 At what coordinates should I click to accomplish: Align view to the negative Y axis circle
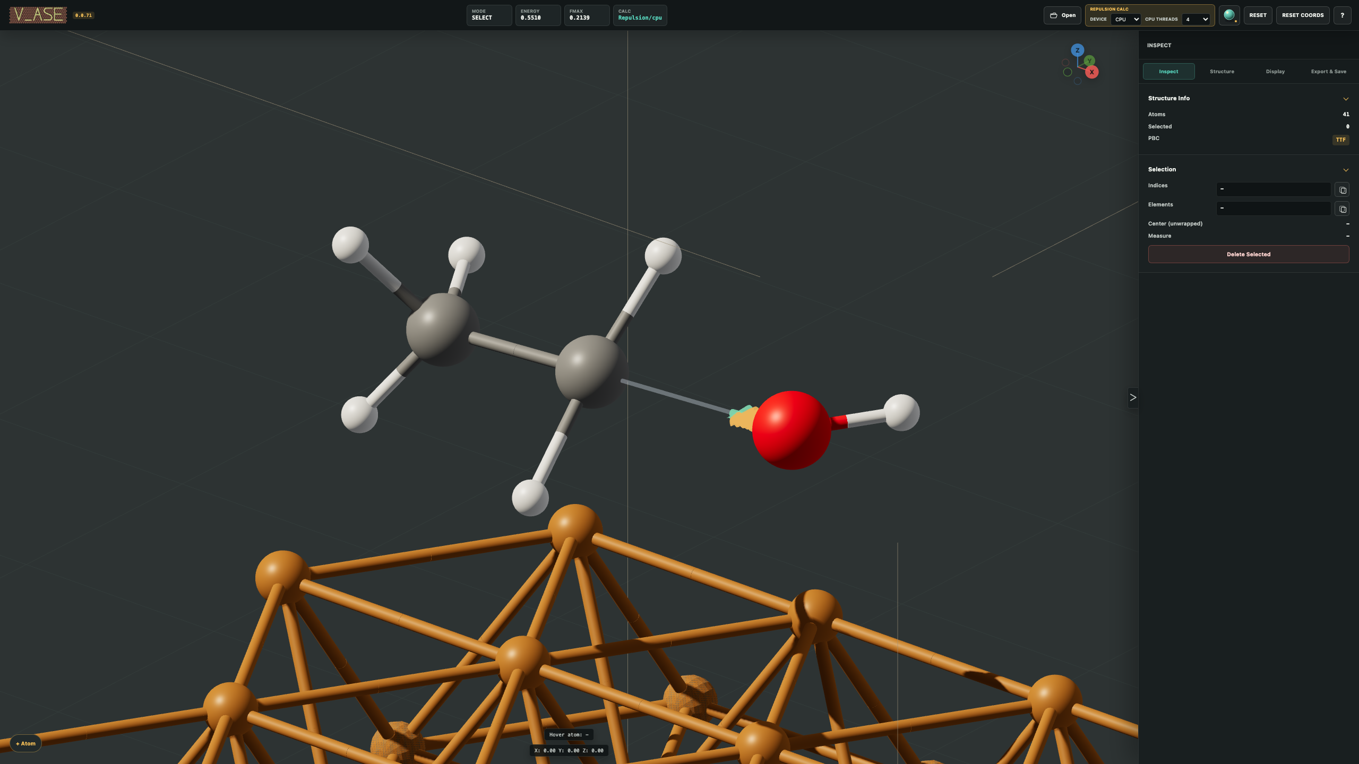(1068, 72)
